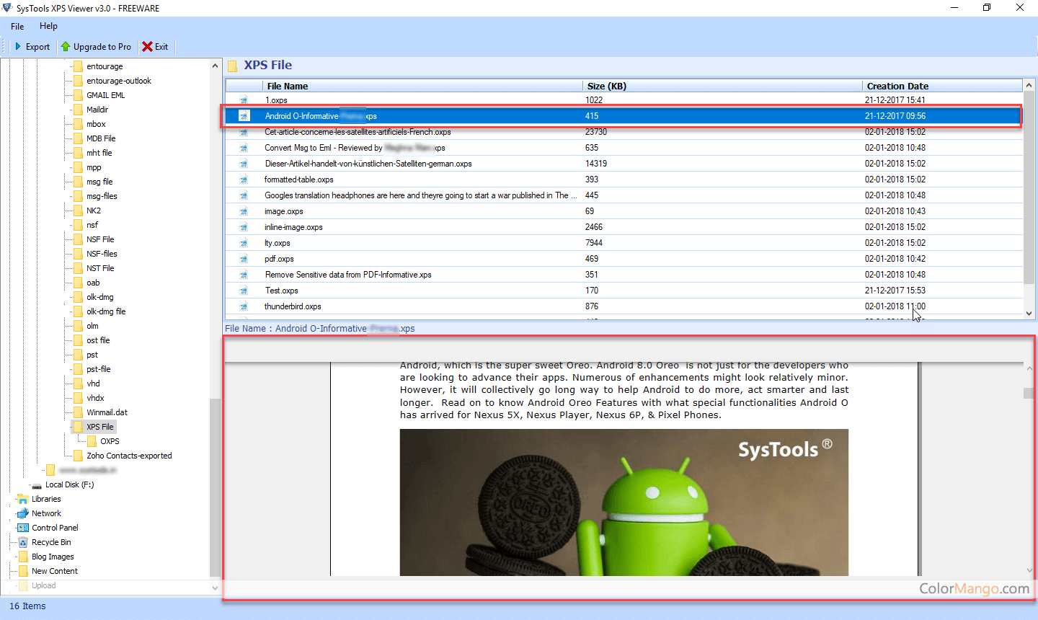The image size is (1038, 620).
Task: Select Local Disk (F:) in the tree
Action: click(70, 484)
